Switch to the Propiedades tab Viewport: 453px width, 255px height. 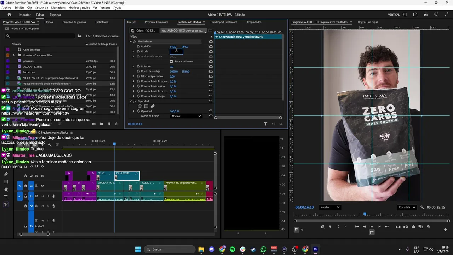pos(254,22)
